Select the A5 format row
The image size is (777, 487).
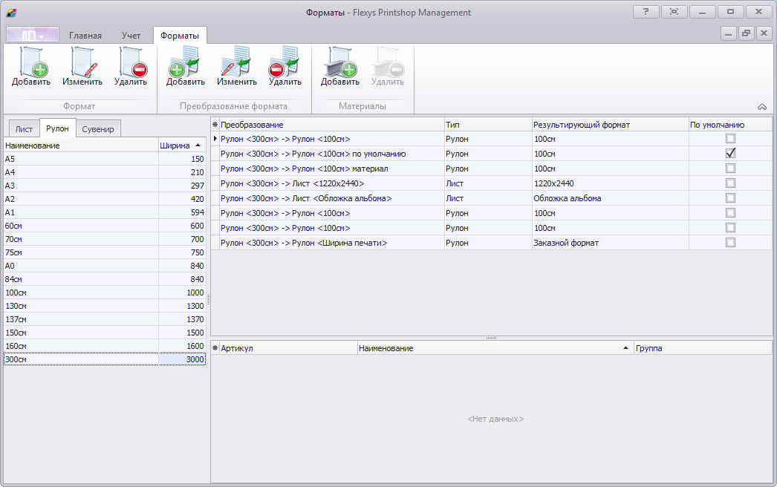click(105, 159)
